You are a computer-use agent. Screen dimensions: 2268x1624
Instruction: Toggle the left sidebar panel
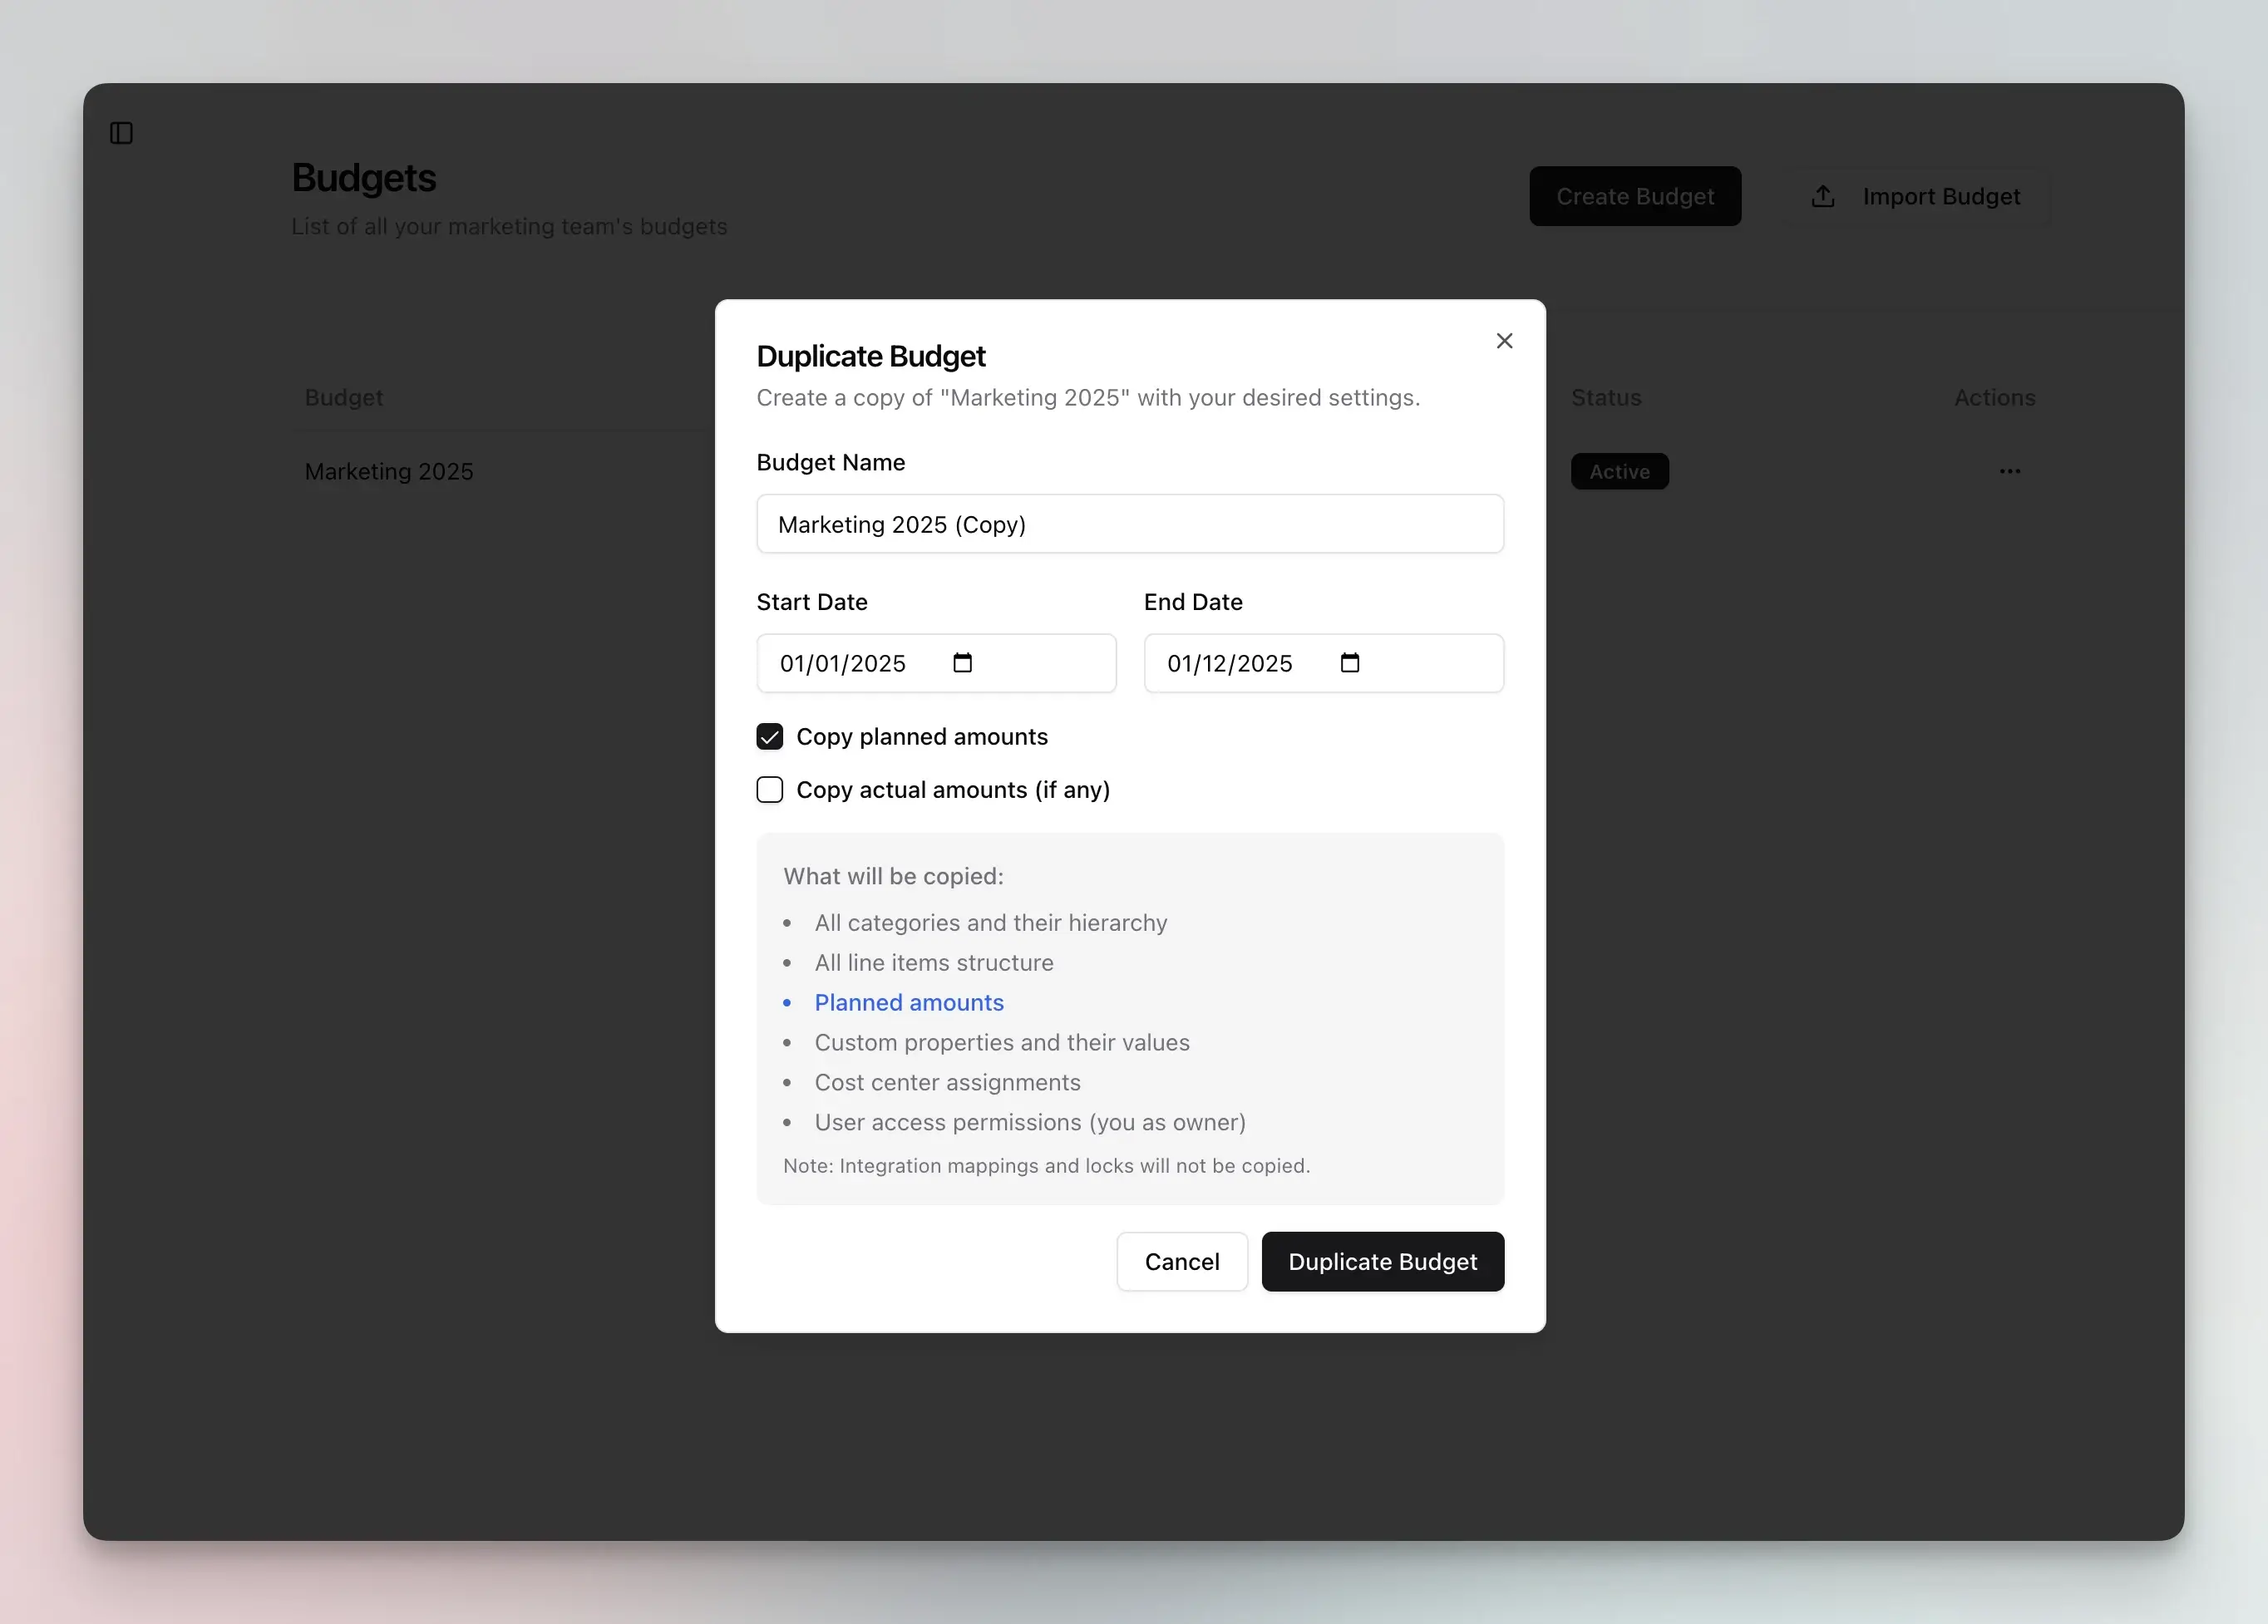tap(122, 132)
